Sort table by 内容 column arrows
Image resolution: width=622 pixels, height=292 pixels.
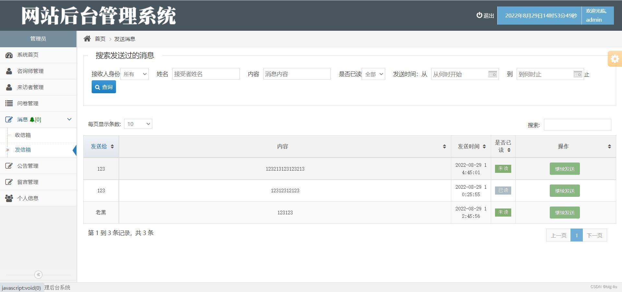[444, 146]
